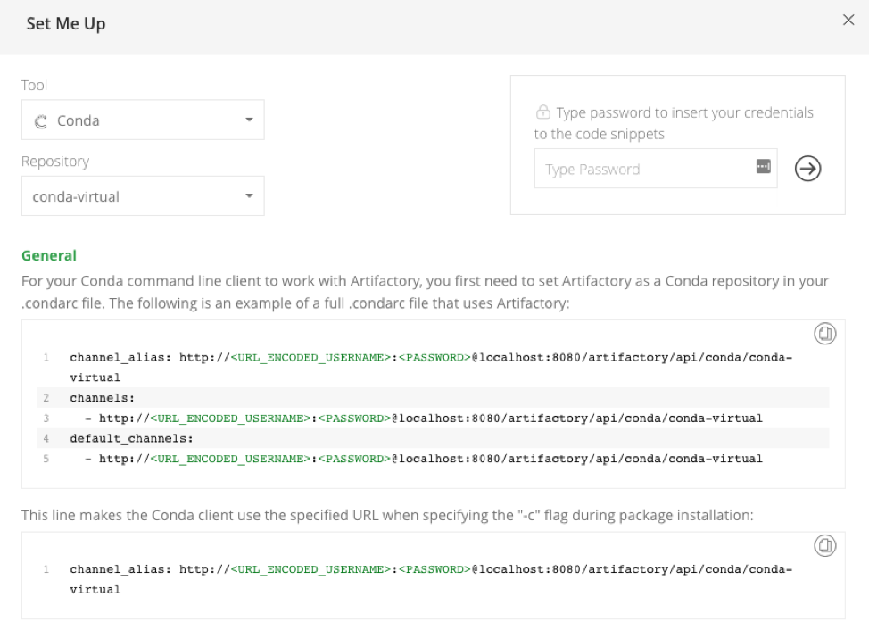Copy the channel_alias snippet to clipboard
This screenshot has height=630, width=869.
824,545
